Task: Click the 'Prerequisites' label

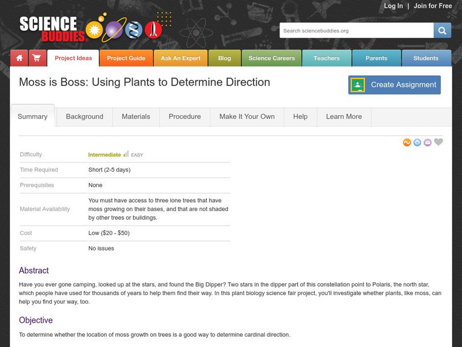Action: coord(37,185)
